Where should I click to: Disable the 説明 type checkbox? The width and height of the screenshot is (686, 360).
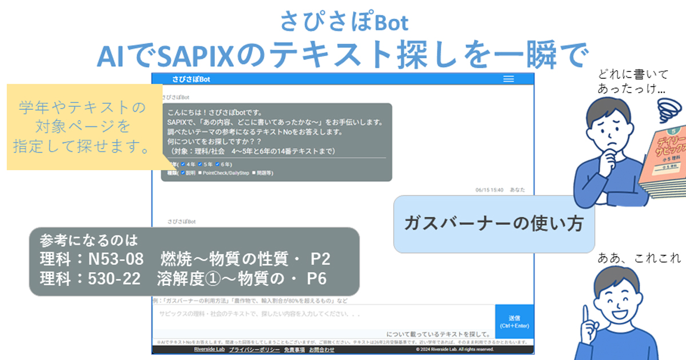coord(183,173)
